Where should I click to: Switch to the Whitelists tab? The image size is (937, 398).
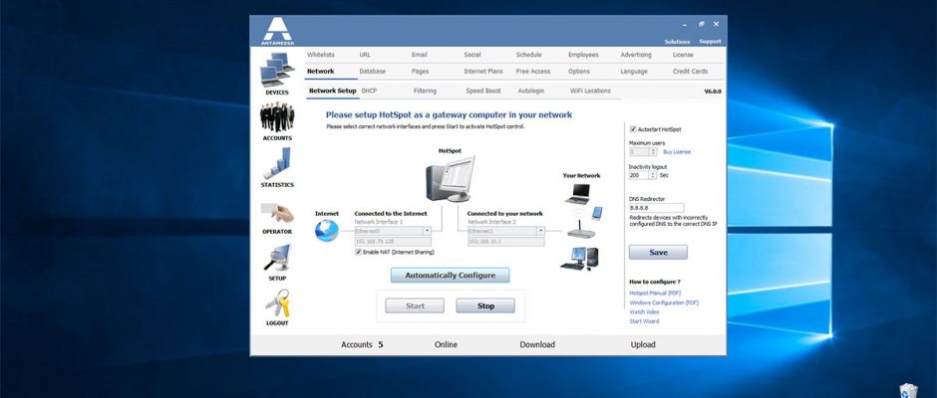click(x=321, y=55)
